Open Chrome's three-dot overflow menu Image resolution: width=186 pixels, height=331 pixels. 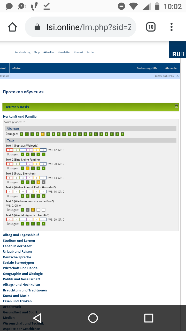(x=172, y=27)
